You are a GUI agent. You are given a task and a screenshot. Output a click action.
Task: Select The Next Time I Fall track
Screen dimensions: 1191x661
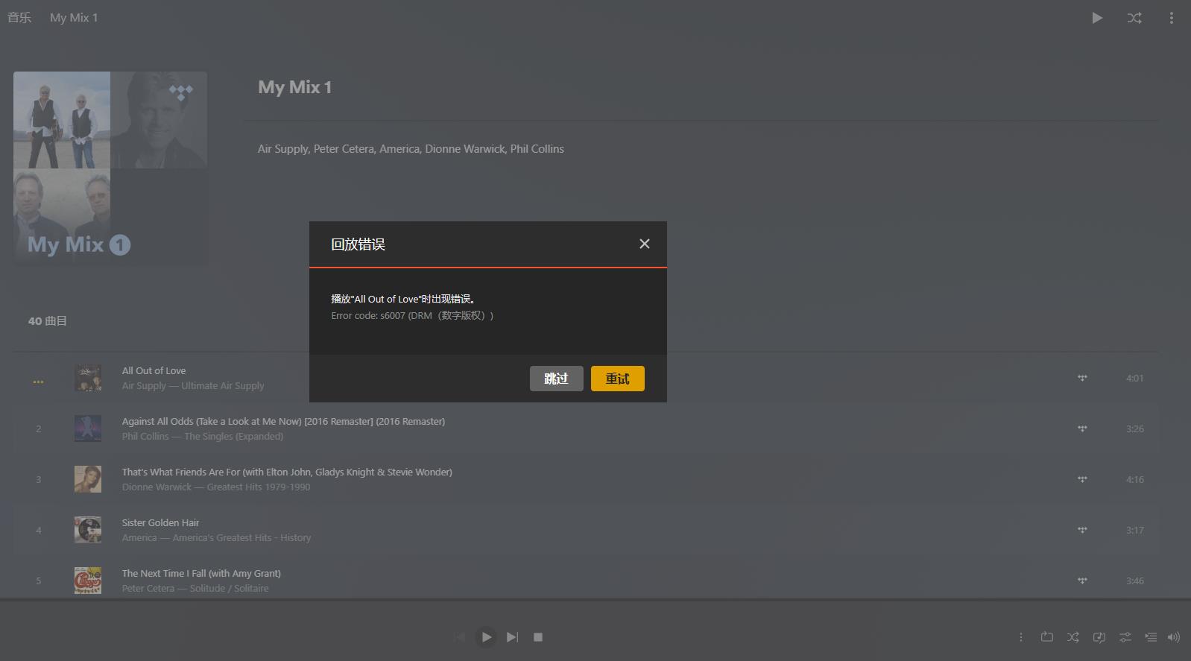point(201,573)
